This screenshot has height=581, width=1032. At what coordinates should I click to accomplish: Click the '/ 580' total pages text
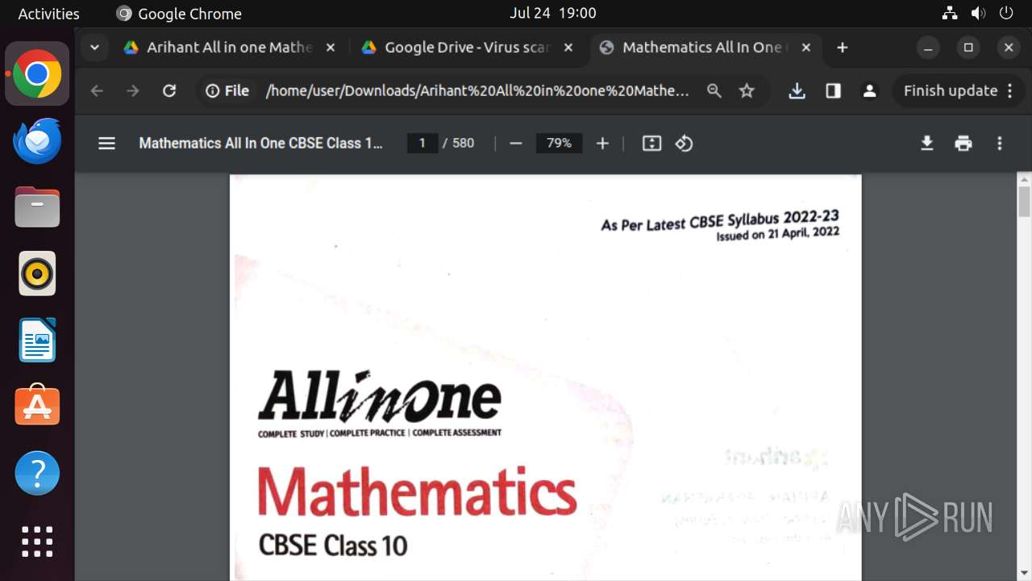pyautogui.click(x=459, y=144)
